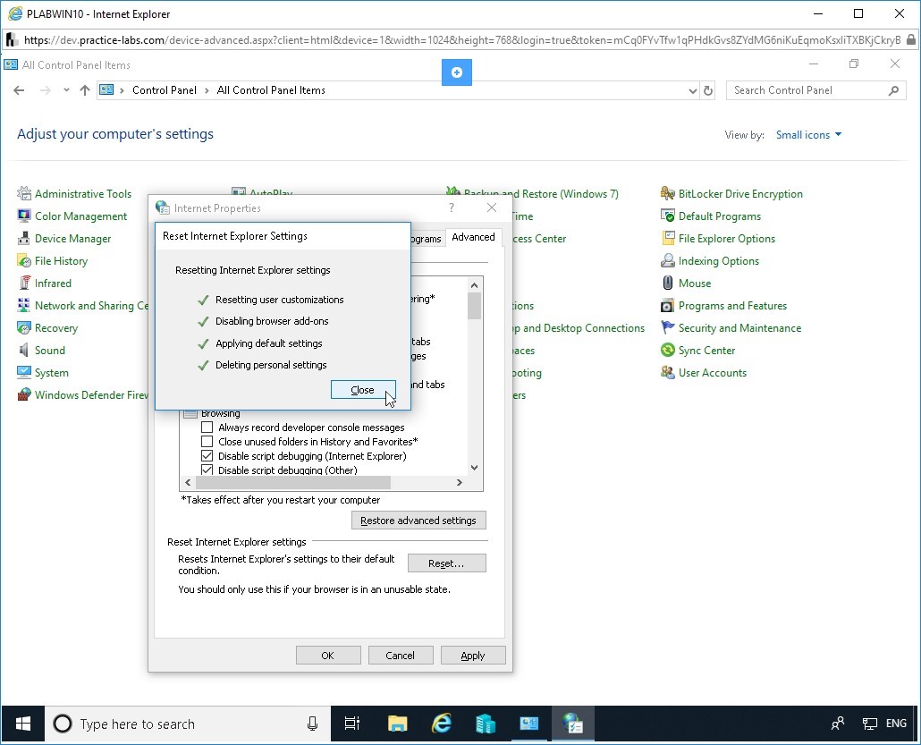
Task: Click the search magnifier in Control Panel
Action: tap(893, 90)
